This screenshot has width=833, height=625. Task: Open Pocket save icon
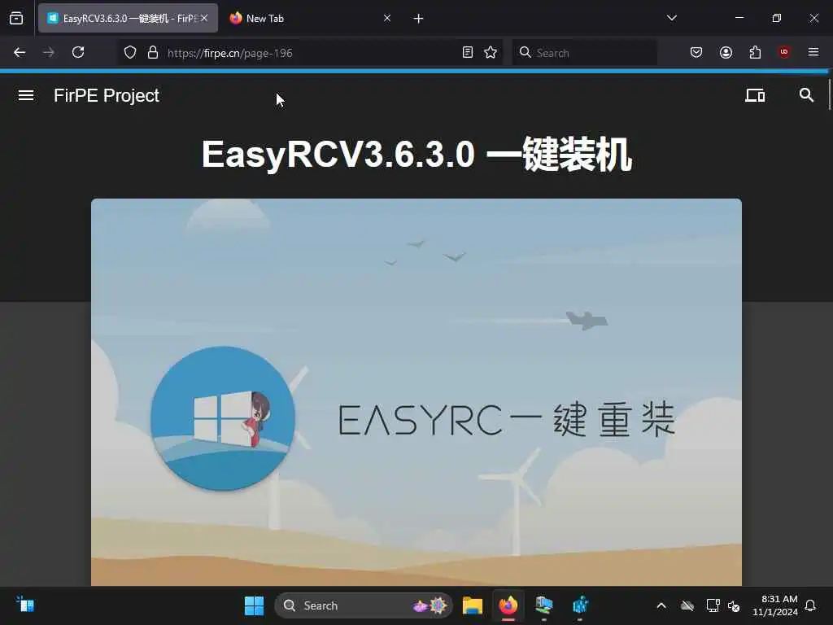696,52
